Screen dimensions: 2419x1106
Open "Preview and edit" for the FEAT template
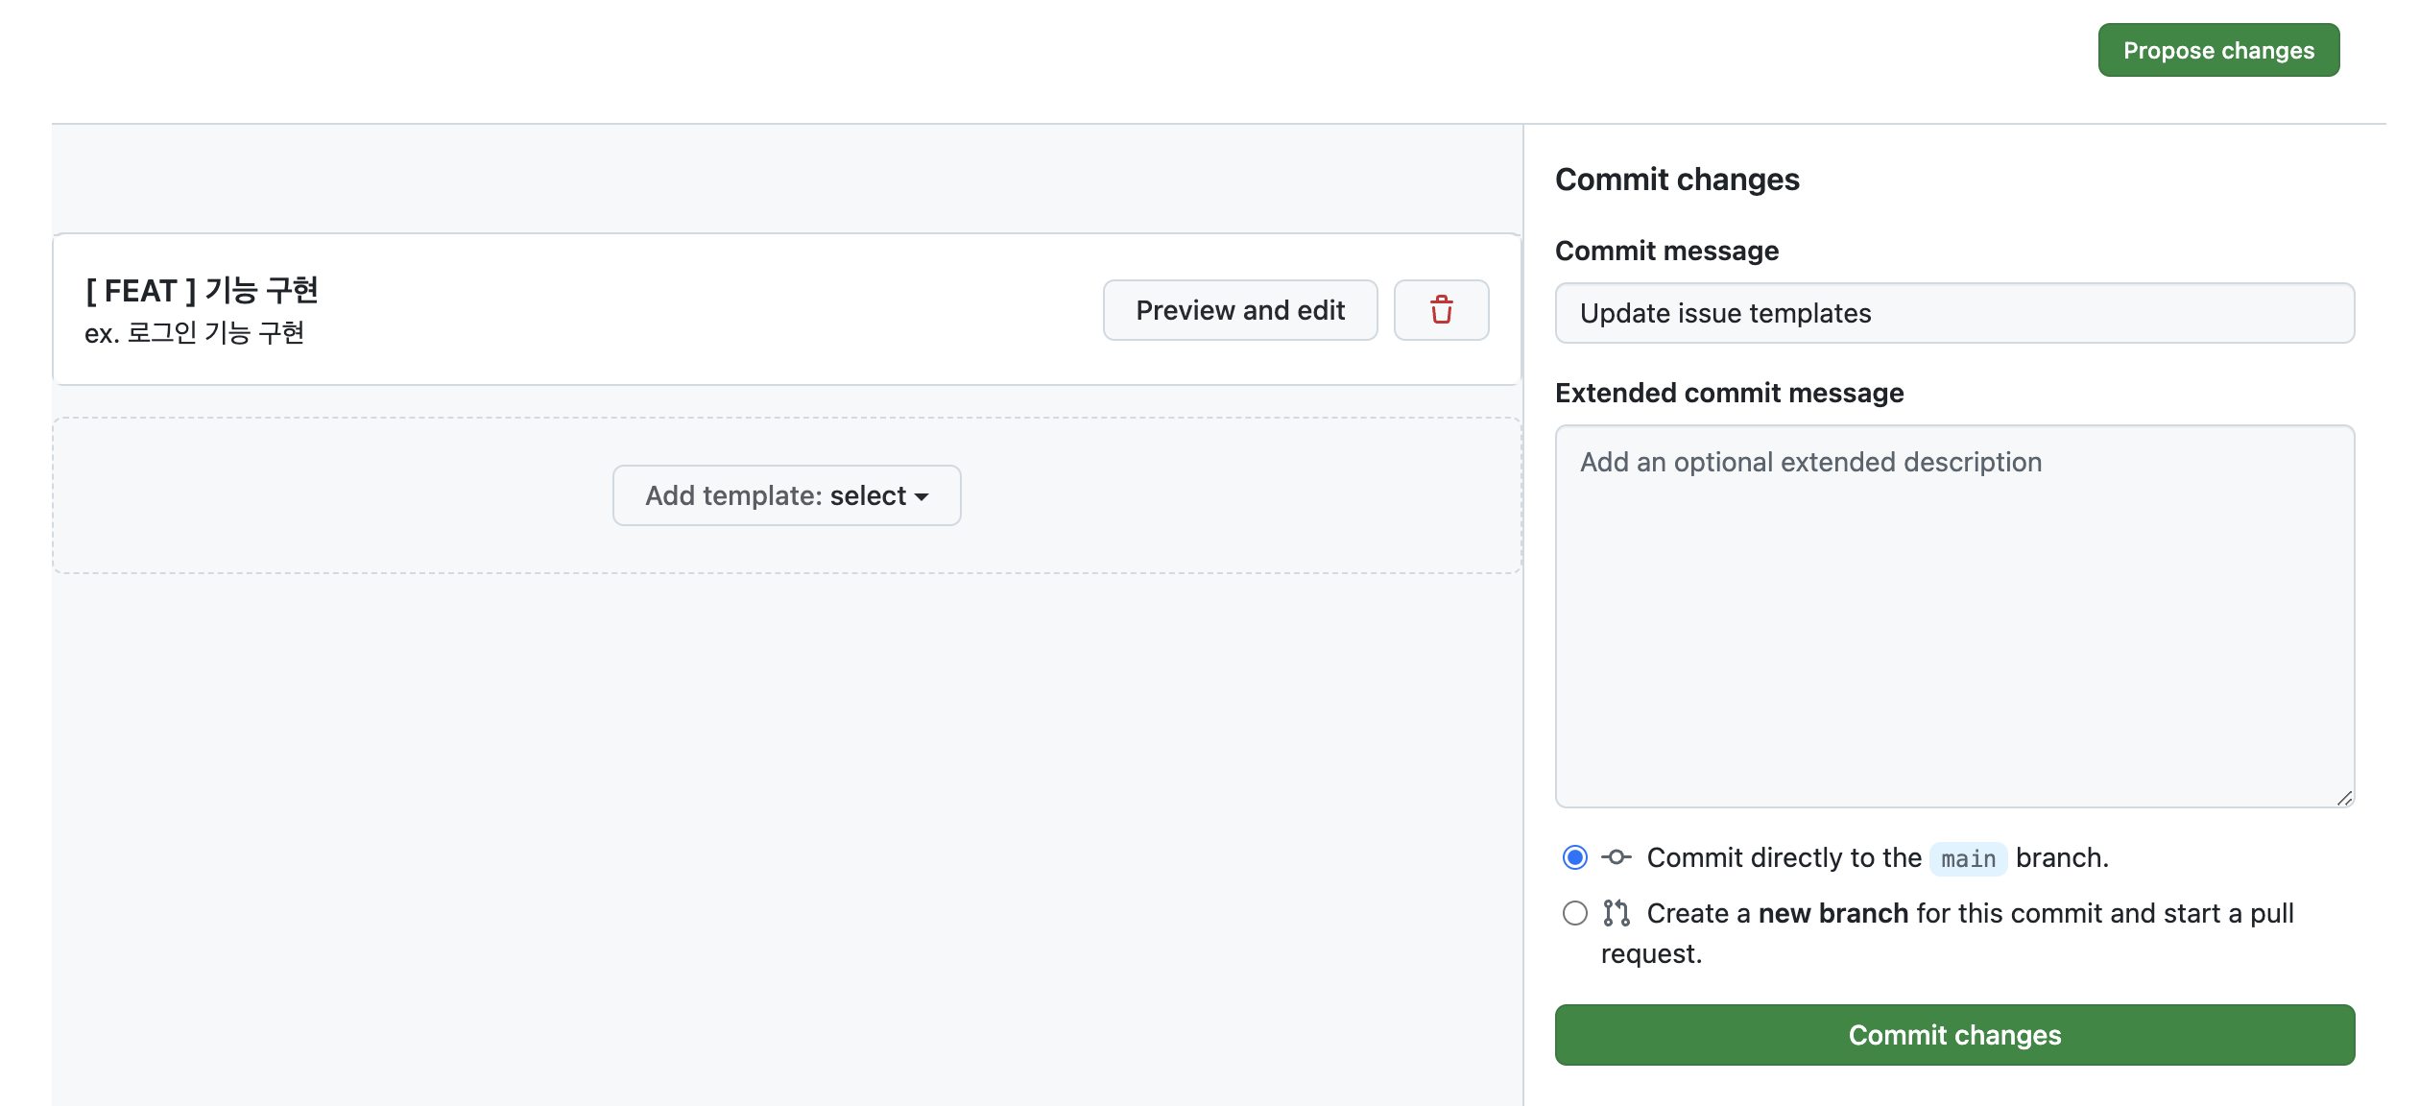1240,310
